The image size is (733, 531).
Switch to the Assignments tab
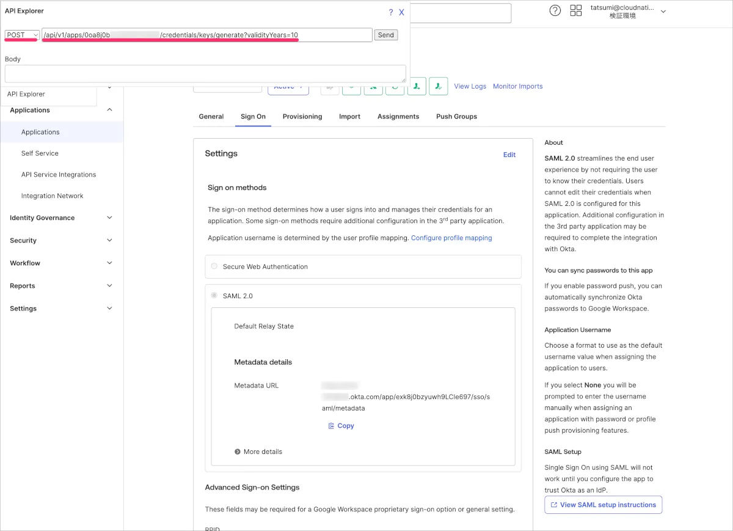click(398, 116)
